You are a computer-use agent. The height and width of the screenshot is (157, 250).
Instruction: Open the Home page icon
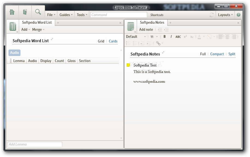coord(12,12)
